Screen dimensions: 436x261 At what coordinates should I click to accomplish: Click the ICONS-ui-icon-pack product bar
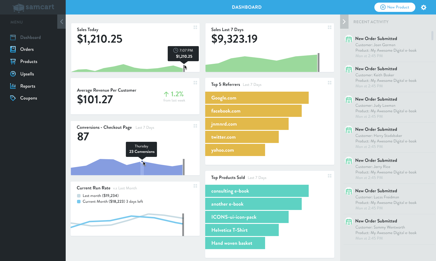pos(247,217)
